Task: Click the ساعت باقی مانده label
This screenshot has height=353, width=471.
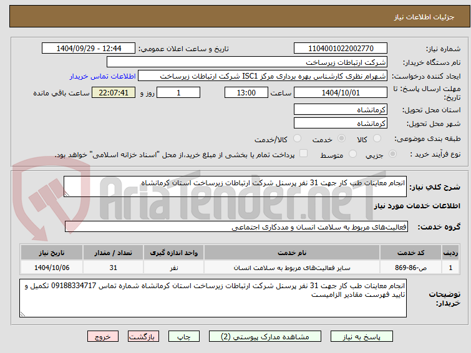Action: [x=61, y=93]
